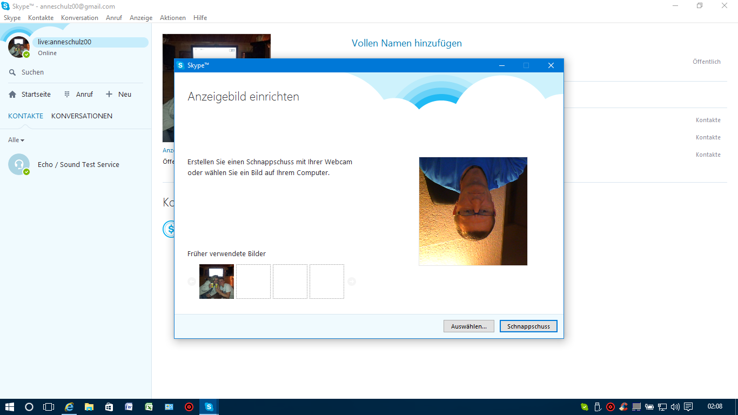The image size is (738, 415).
Task: Click the Schnappschuss button
Action: tap(528, 326)
